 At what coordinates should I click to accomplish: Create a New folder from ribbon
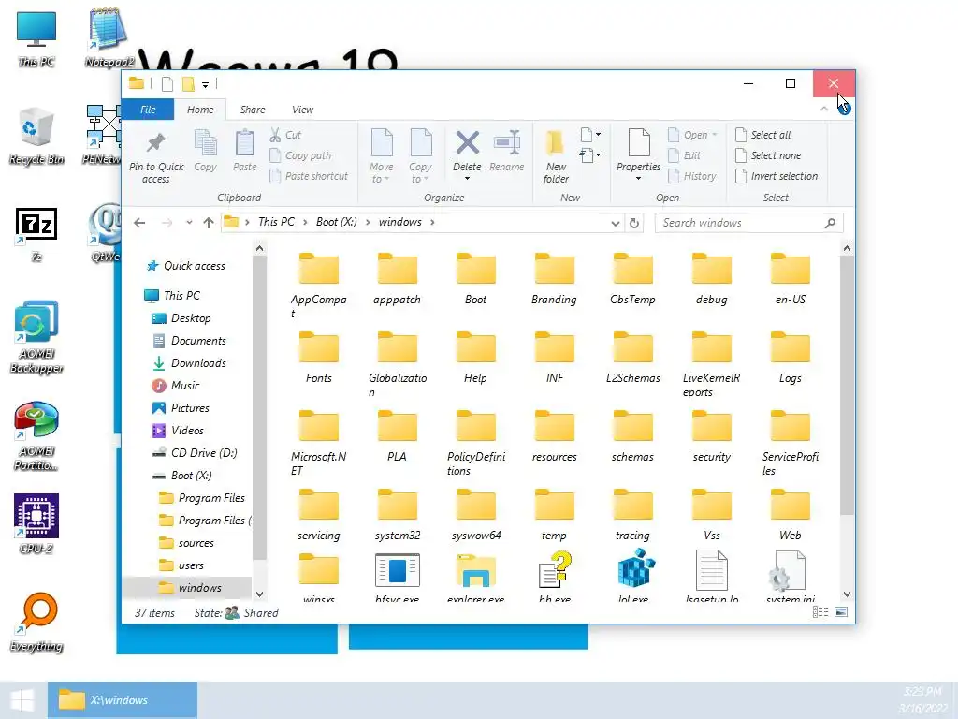pos(556,156)
